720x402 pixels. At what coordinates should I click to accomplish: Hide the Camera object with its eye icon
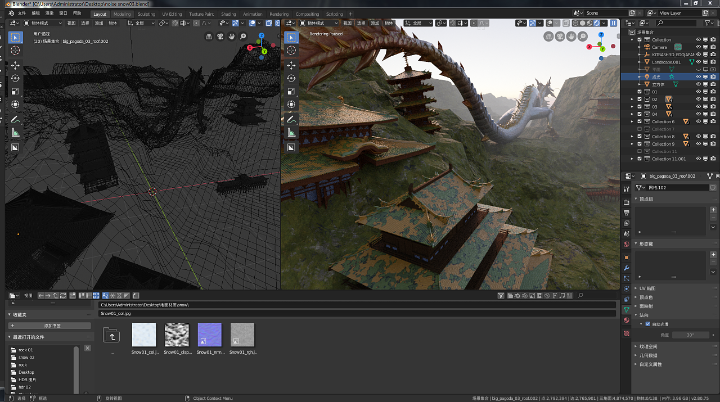pyautogui.click(x=699, y=47)
